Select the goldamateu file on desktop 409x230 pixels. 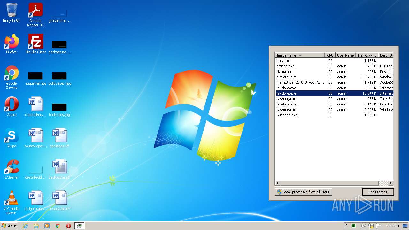(x=59, y=15)
